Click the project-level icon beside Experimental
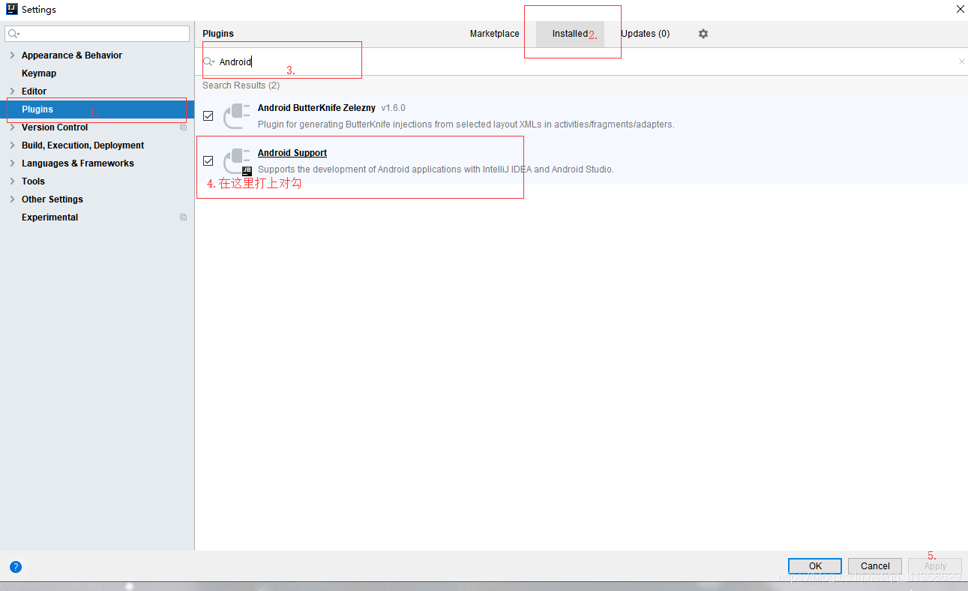The image size is (968, 591). (183, 217)
